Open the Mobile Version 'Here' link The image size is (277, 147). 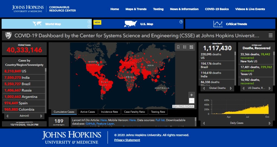(x=133, y=120)
